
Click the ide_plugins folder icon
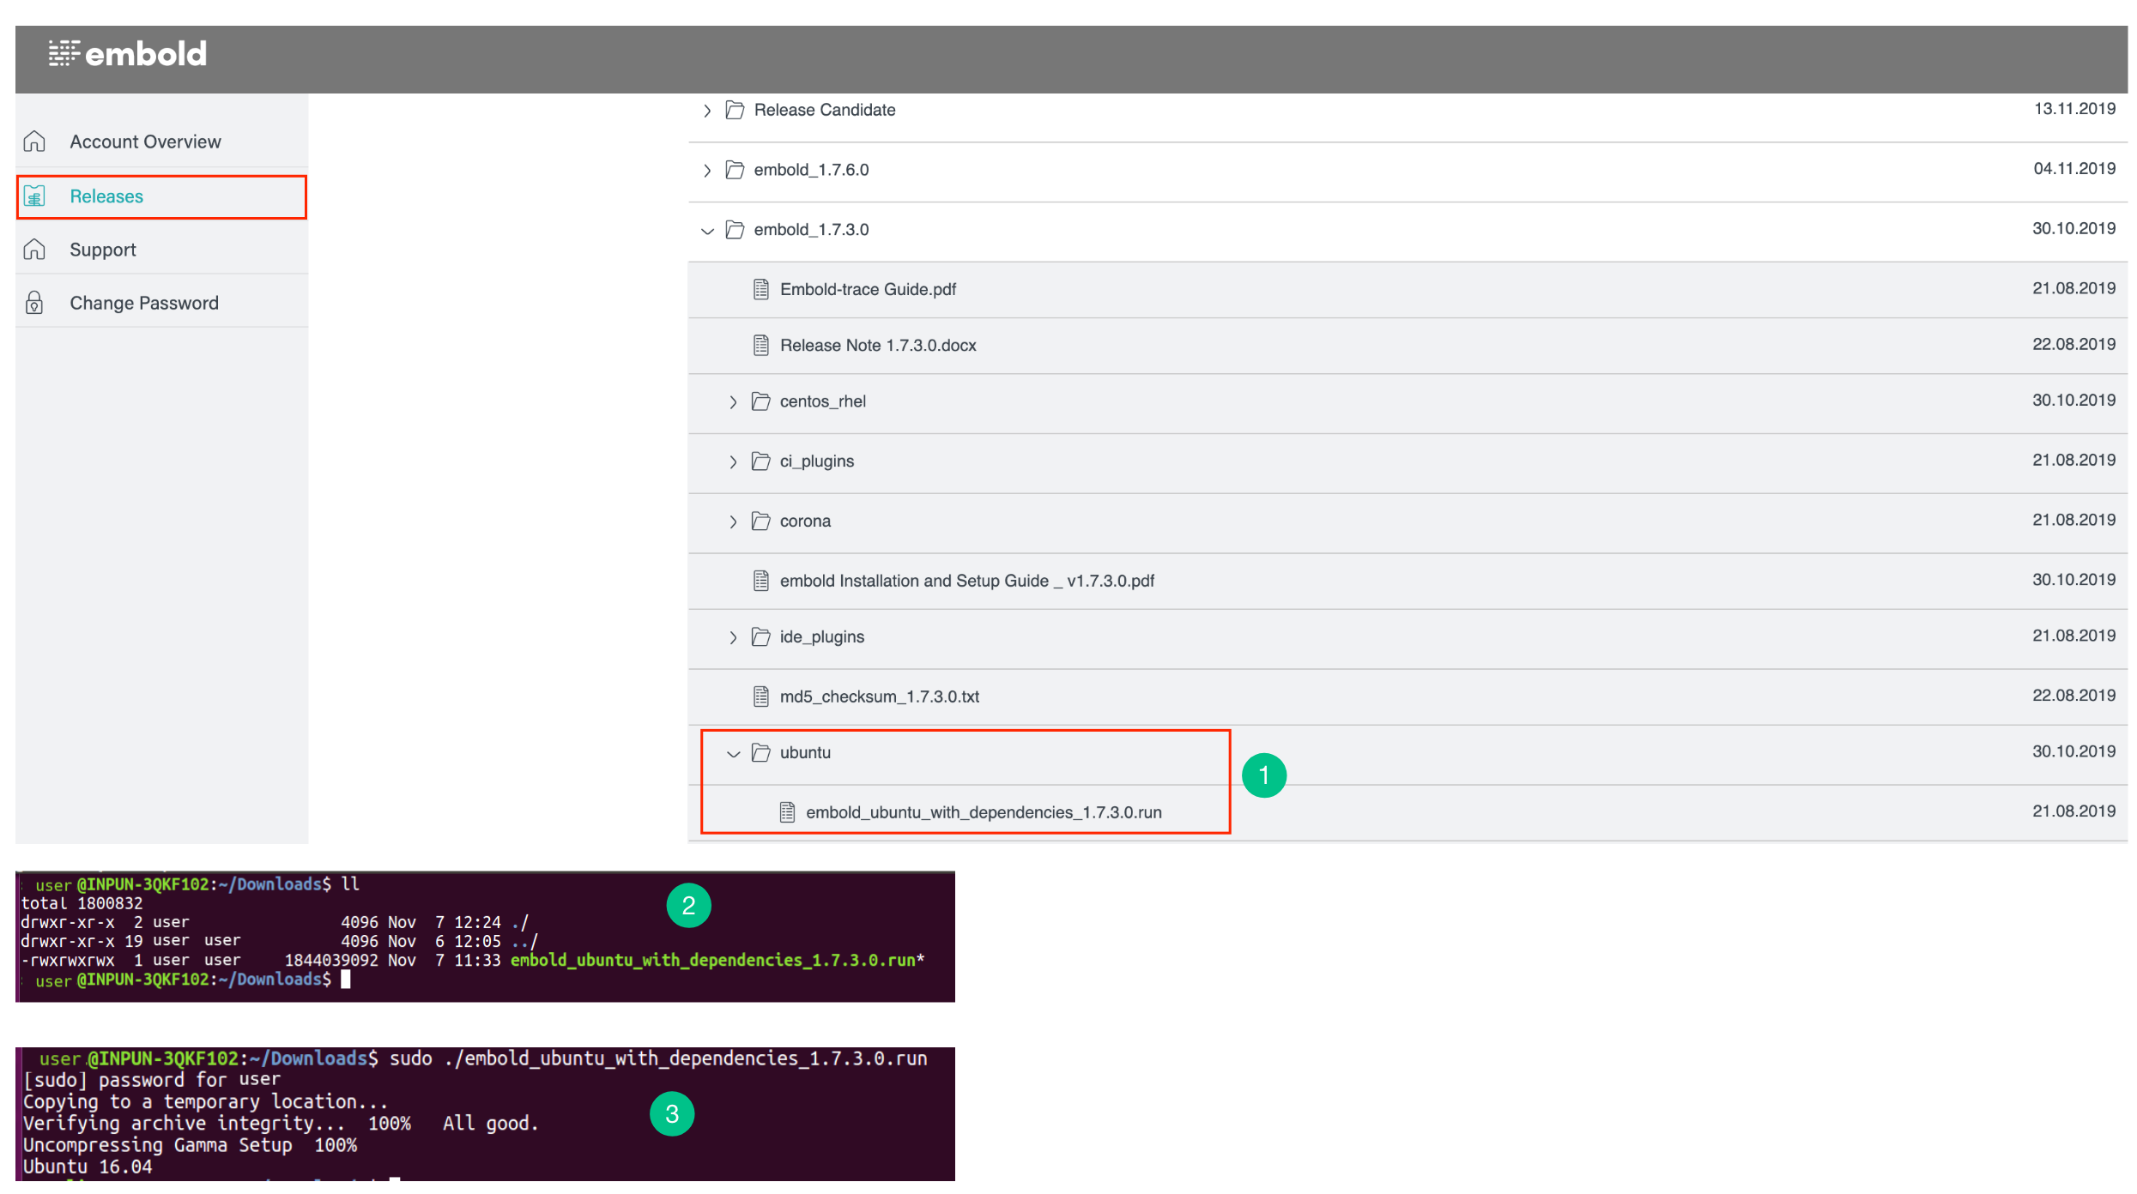click(x=760, y=637)
